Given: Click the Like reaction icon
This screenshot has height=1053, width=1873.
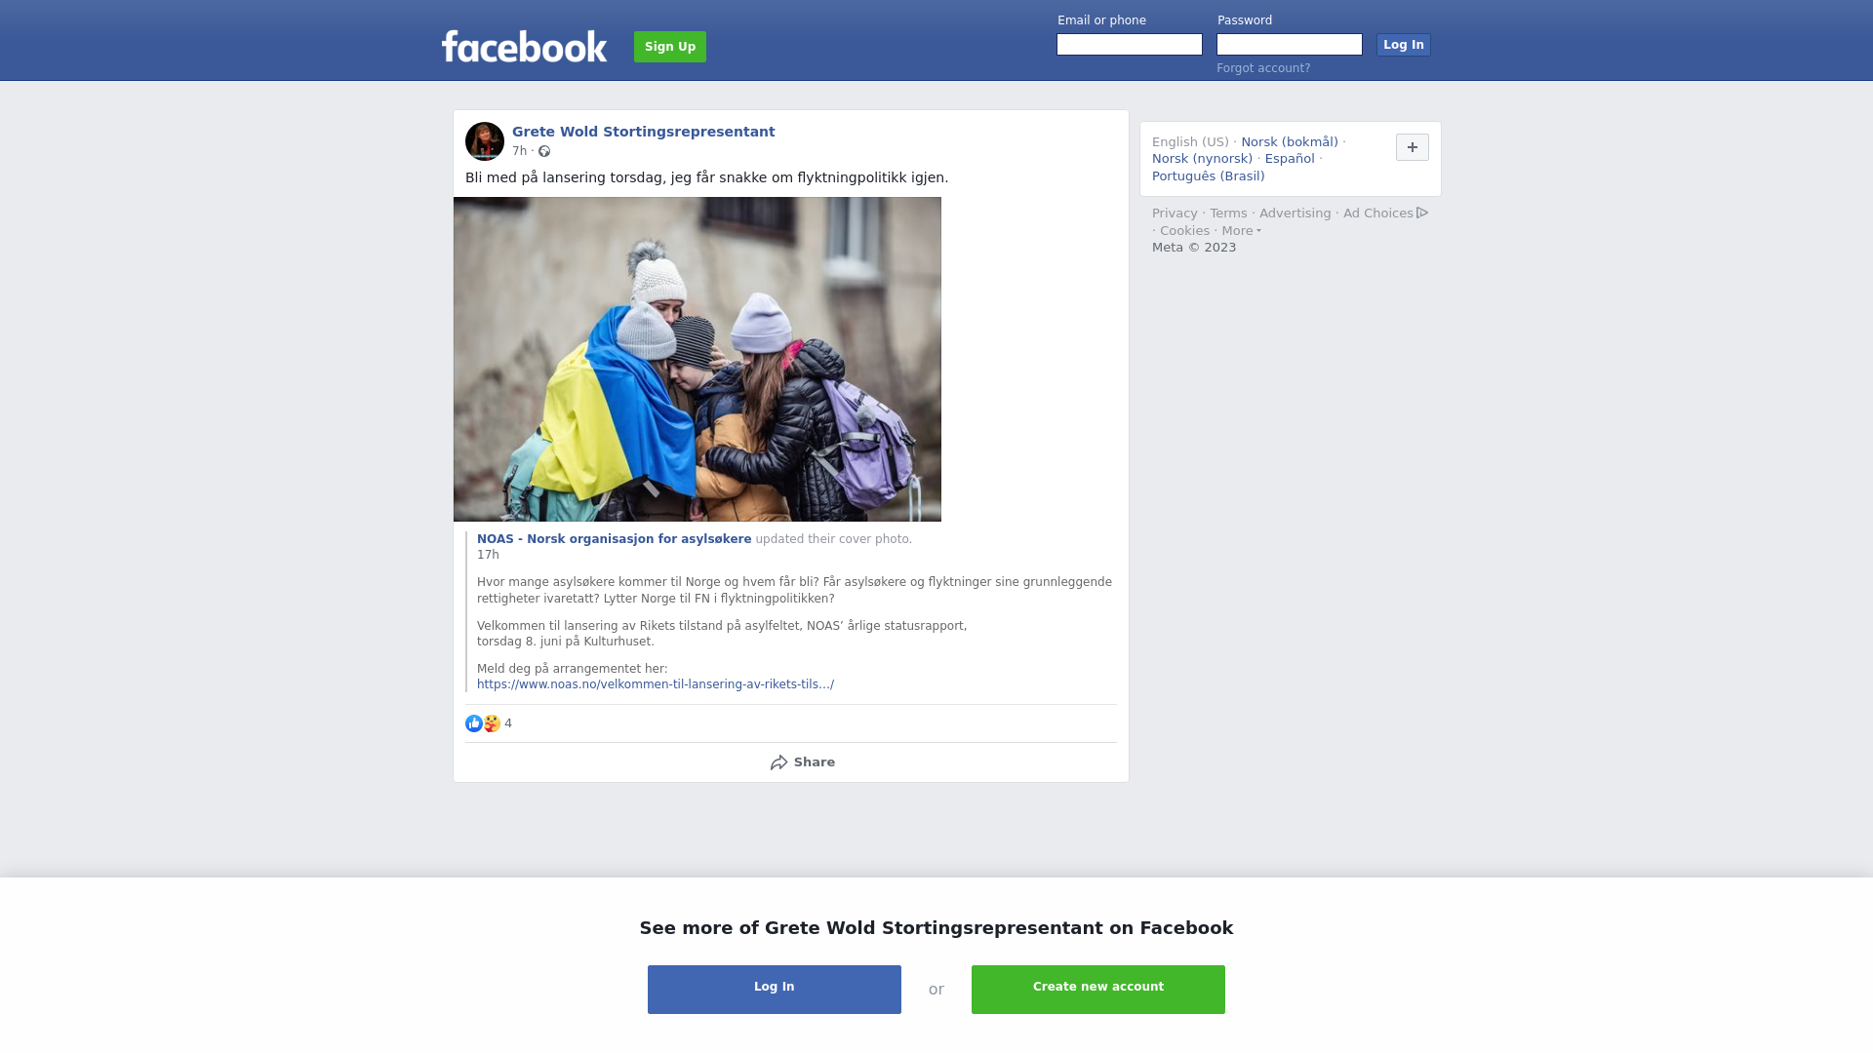Looking at the screenshot, I should coord(474,723).
